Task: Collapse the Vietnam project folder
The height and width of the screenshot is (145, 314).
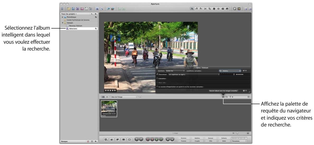Action: pyautogui.click(x=63, y=23)
